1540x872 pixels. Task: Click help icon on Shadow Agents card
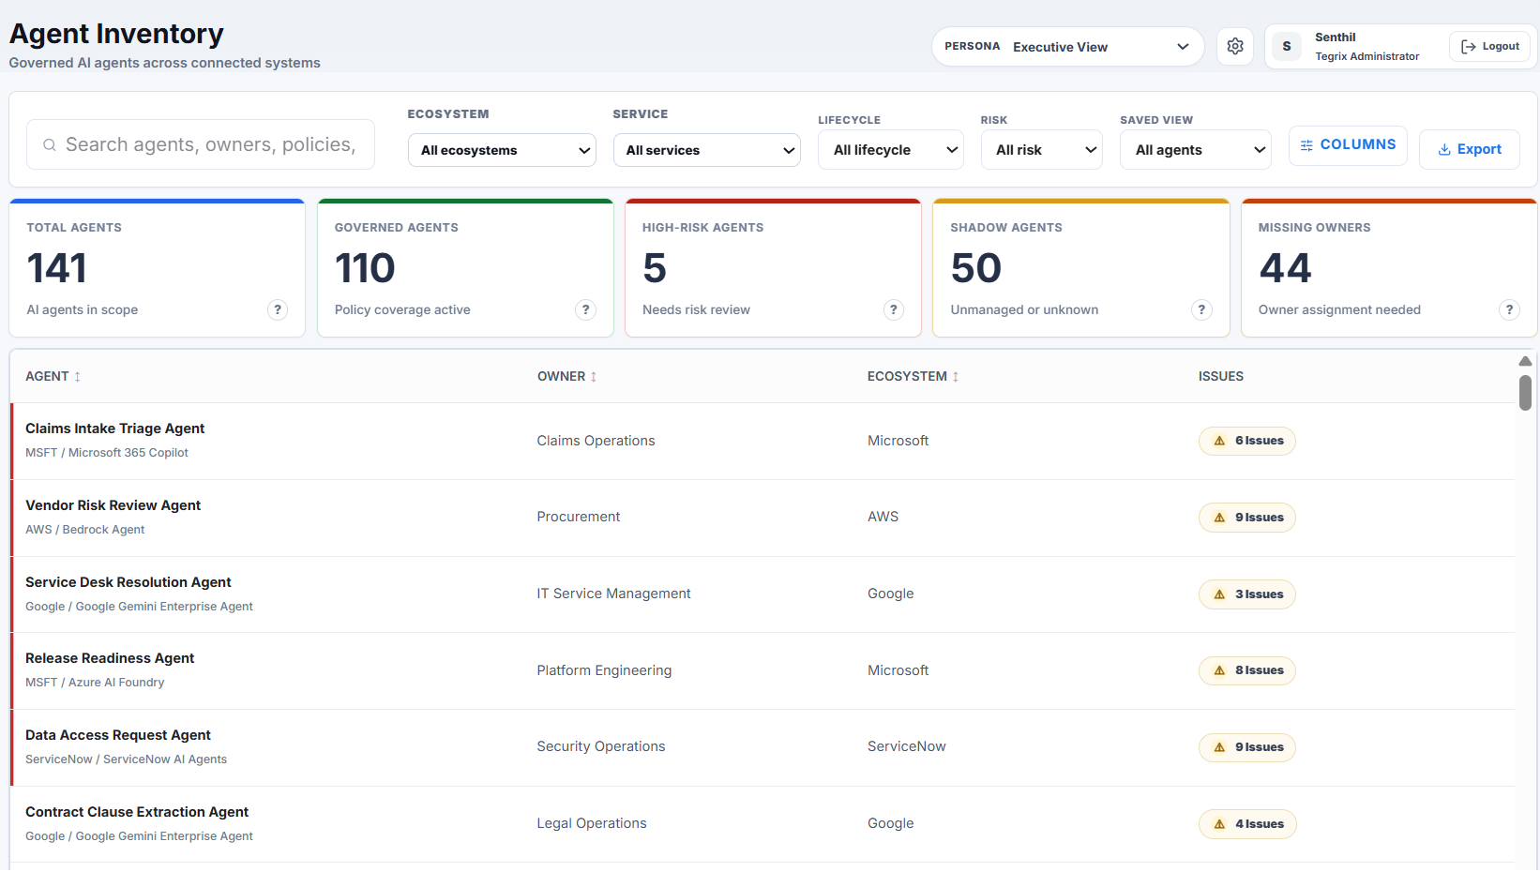coord(1201,309)
